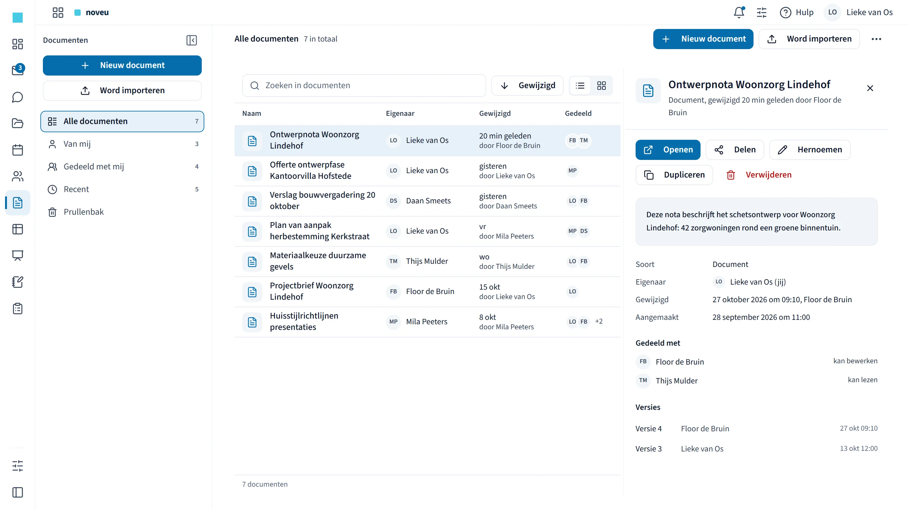Open the chat sidebar icon

pyautogui.click(x=18, y=97)
